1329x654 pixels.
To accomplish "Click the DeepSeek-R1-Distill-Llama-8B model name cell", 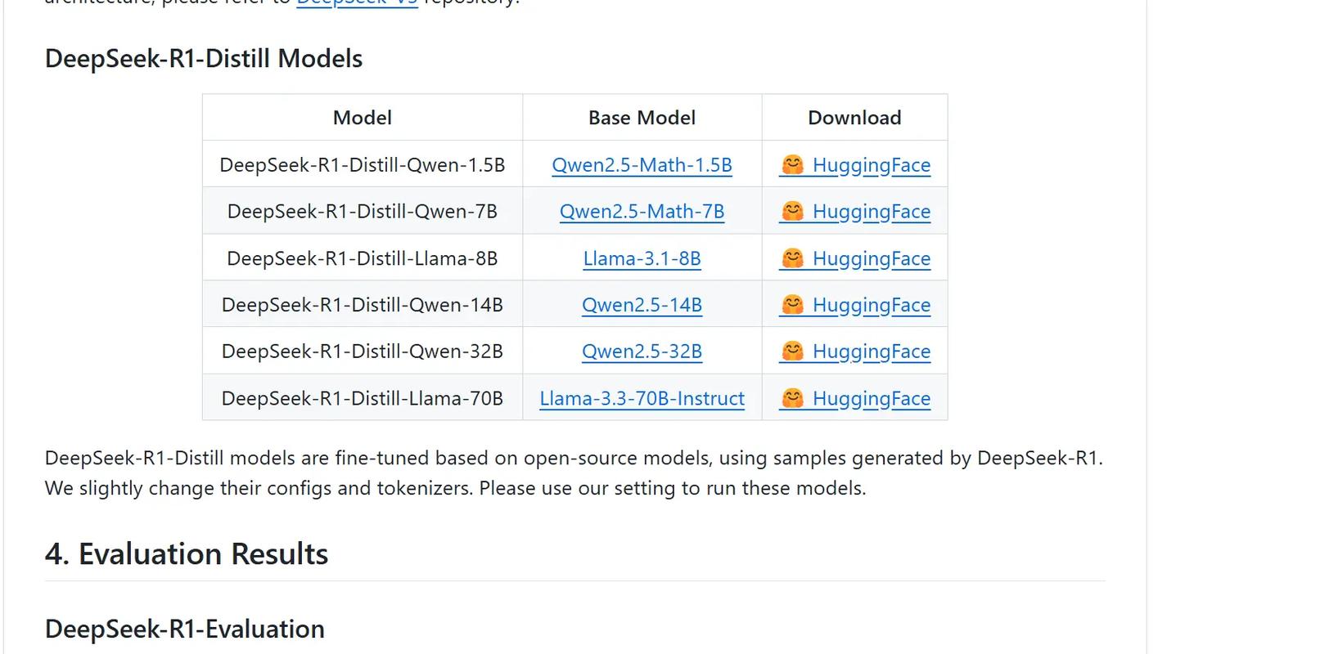I will click(x=363, y=258).
